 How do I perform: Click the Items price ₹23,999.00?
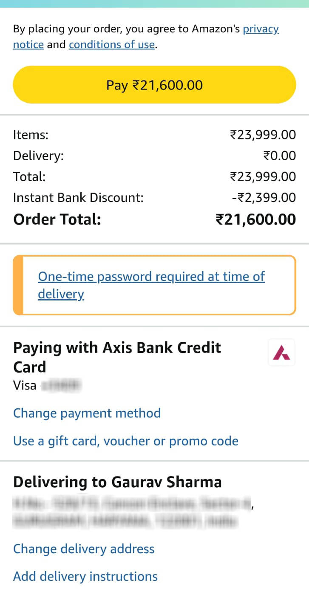point(263,135)
